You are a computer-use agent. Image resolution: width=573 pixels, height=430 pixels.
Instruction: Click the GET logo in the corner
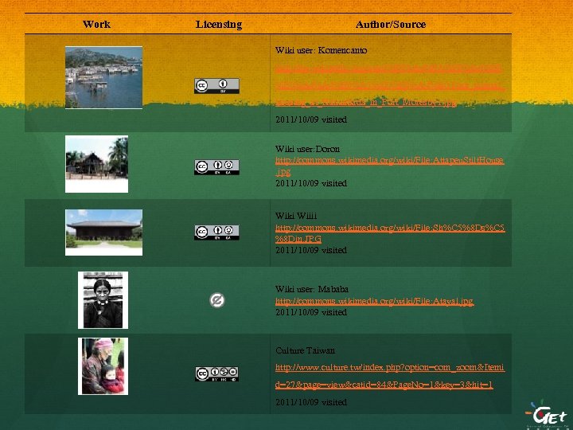(547, 414)
